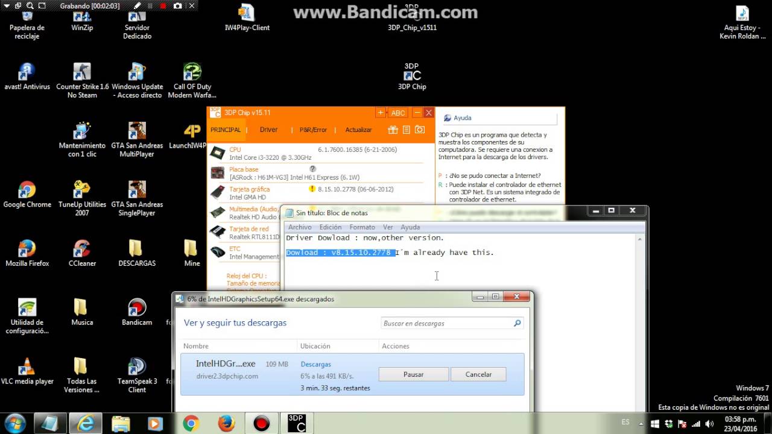Click the network signal icon in system tray
The image size is (772, 434).
695,424
